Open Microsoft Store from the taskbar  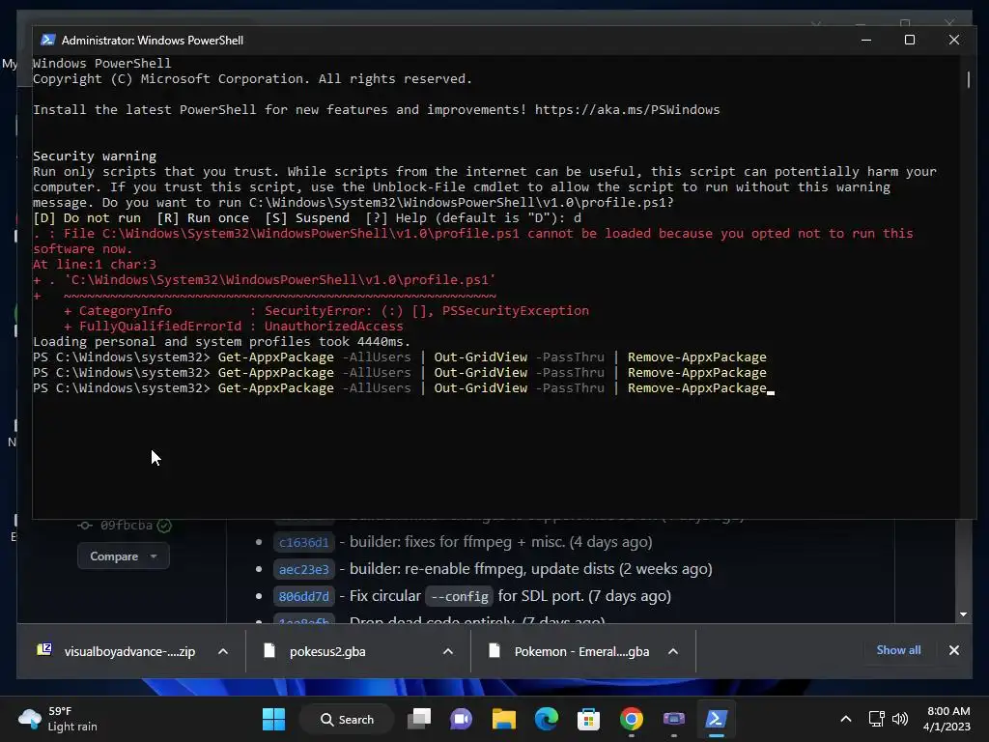[588, 719]
